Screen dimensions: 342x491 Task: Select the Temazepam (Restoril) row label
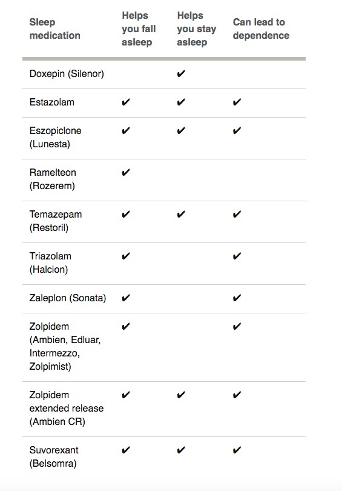click(56, 221)
